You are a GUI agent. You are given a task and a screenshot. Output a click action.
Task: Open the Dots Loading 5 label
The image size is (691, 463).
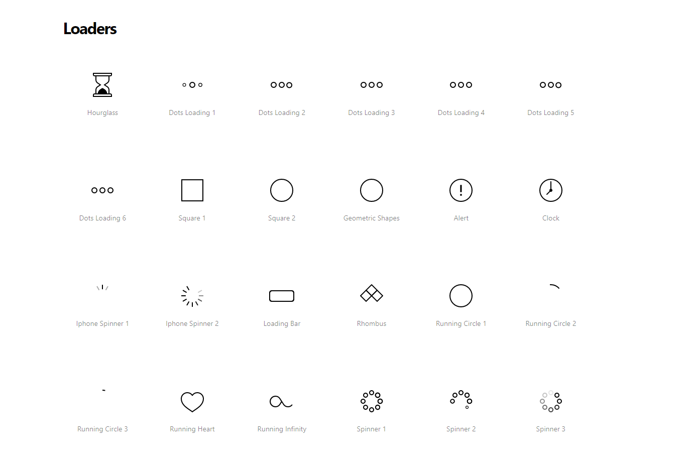[551, 113]
